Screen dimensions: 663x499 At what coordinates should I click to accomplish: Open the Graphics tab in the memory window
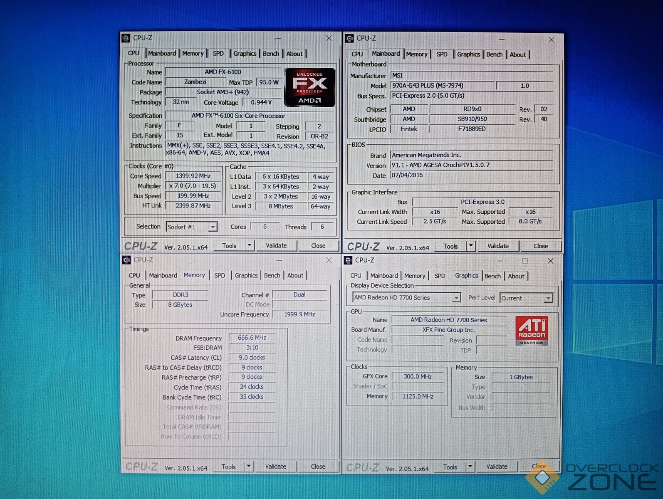tap(246, 275)
